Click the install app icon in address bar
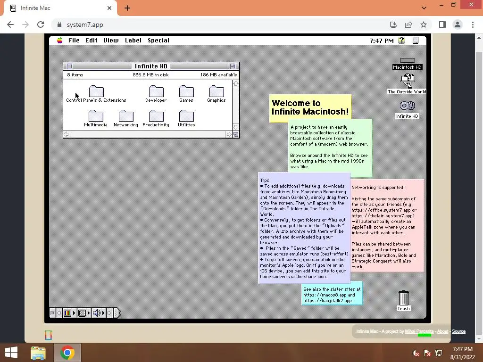The width and height of the screenshot is (483, 362). pyautogui.click(x=393, y=25)
